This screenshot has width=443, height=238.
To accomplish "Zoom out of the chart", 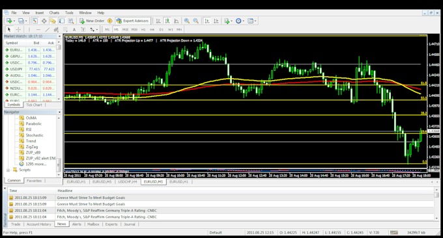I will 196,21.
